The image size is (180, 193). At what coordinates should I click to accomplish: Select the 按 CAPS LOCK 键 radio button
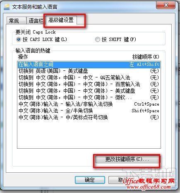[x=19, y=39]
